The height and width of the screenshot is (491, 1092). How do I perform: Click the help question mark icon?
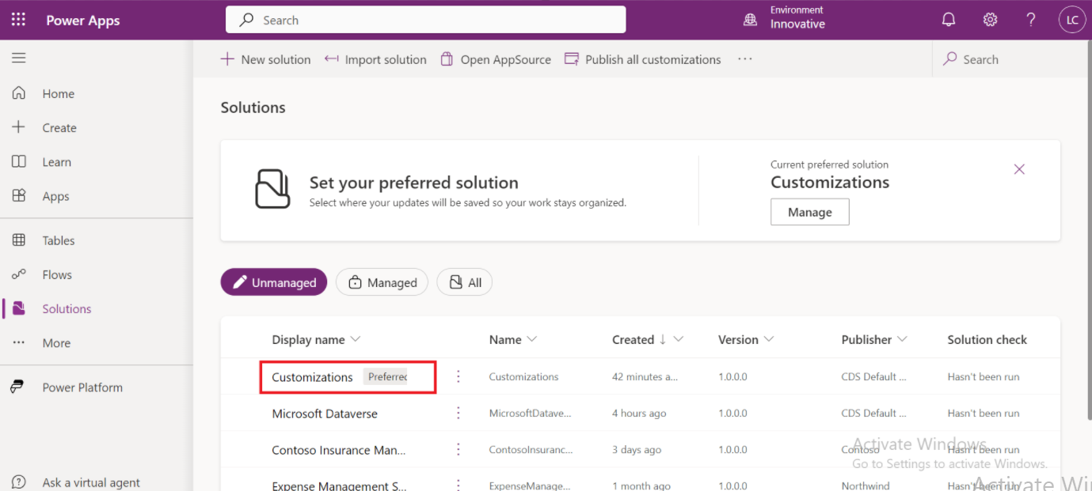coord(1030,20)
